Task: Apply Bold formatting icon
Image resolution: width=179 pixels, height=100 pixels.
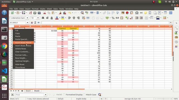Action: (x=43, y=18)
